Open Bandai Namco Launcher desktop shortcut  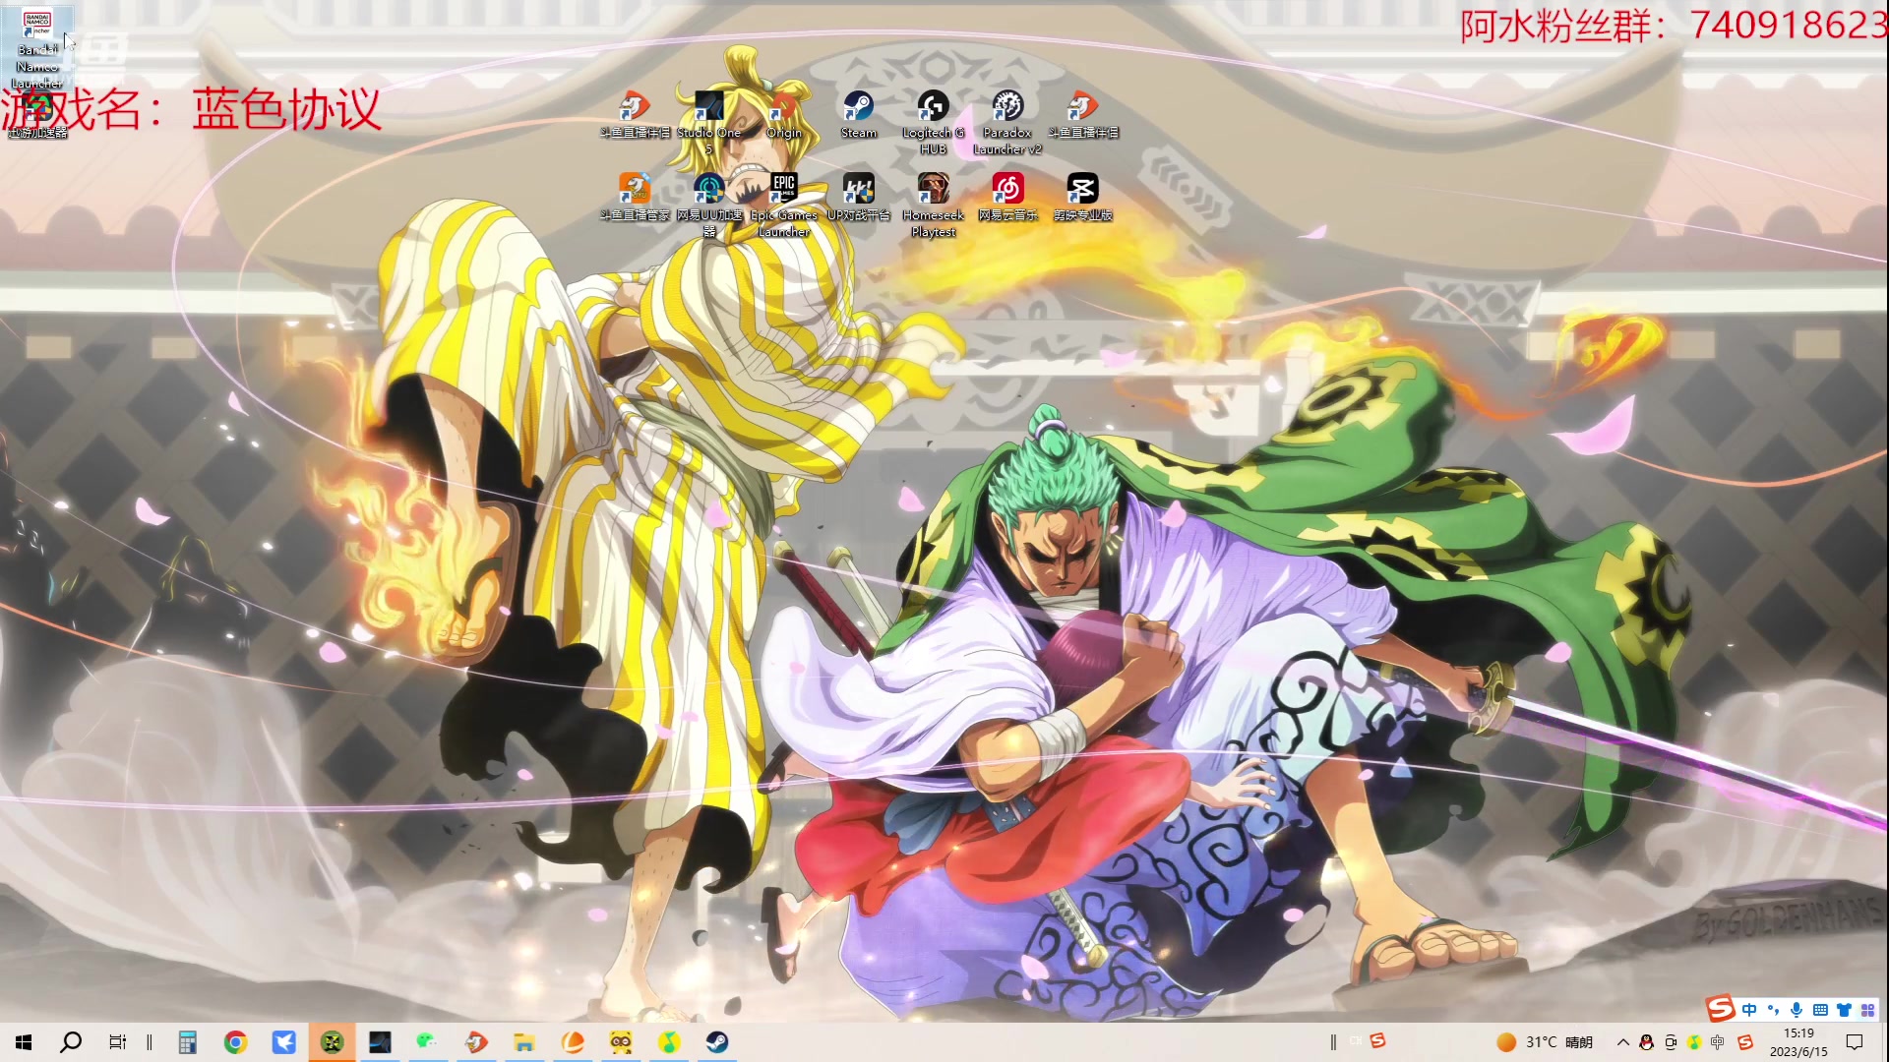click(x=37, y=49)
